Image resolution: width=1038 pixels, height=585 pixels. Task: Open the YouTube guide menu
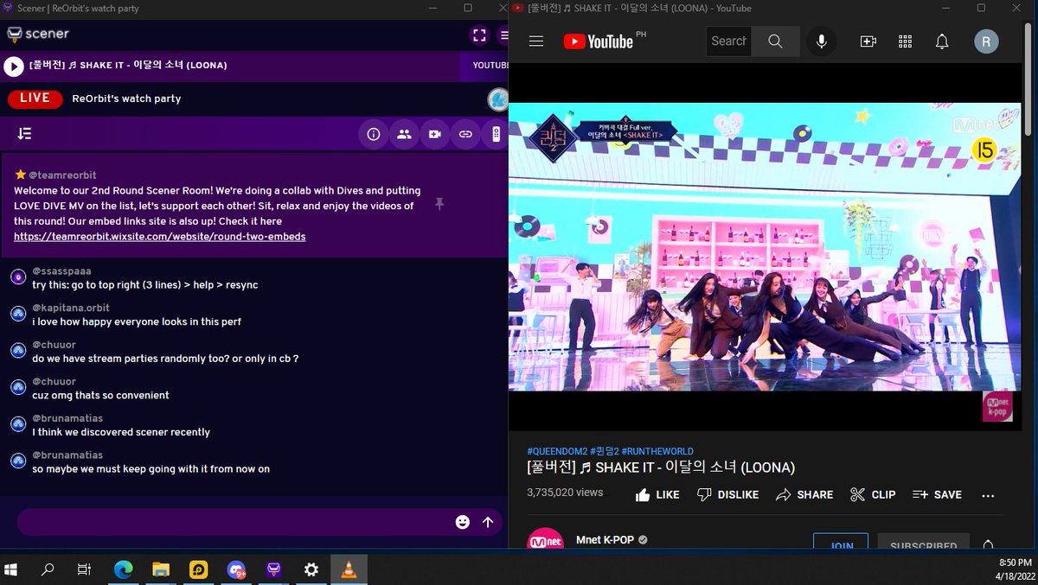click(536, 41)
